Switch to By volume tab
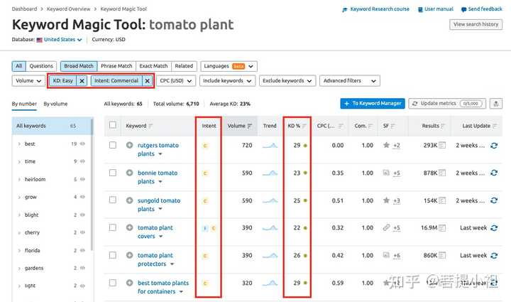 pos(55,104)
